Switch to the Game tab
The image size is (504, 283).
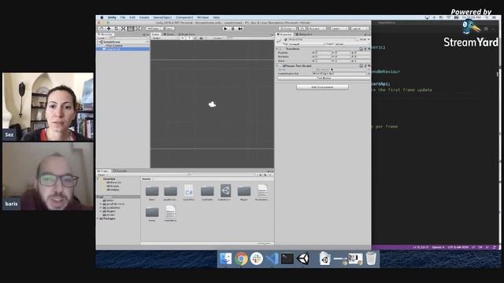pyautogui.click(x=169, y=35)
